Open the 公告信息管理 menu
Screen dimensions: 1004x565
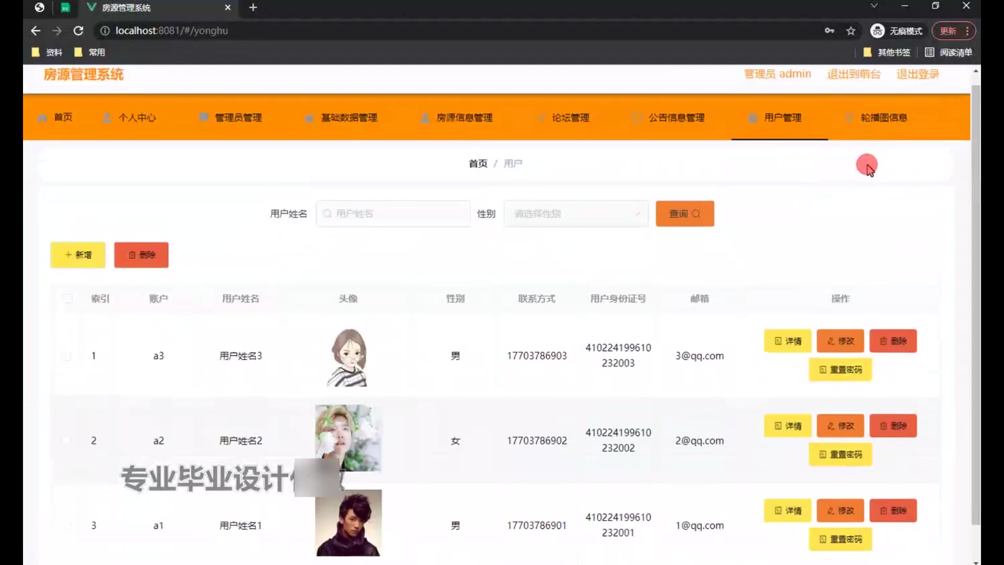669,117
